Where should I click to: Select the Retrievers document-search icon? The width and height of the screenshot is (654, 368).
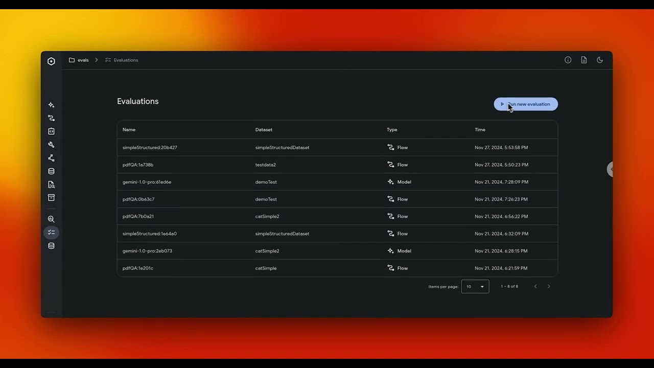coord(51,185)
